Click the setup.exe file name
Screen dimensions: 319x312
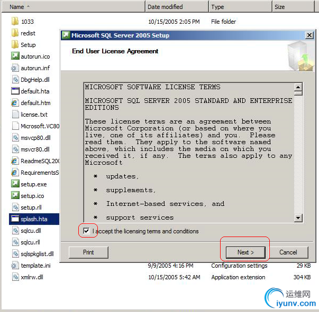[x=34, y=184]
